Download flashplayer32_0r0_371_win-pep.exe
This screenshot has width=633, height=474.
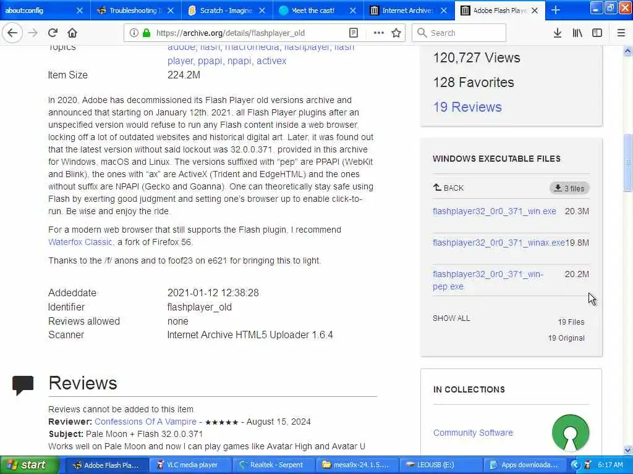488,280
